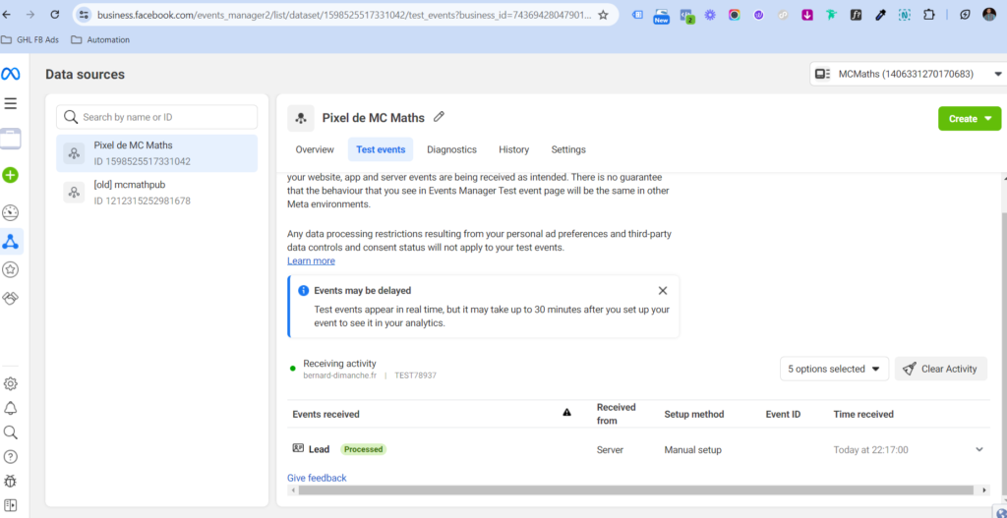1007x518 pixels.
Task: Select the Test events tab
Action: [381, 149]
